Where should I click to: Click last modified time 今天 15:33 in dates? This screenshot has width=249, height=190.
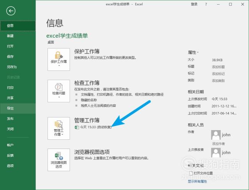coord(219,99)
